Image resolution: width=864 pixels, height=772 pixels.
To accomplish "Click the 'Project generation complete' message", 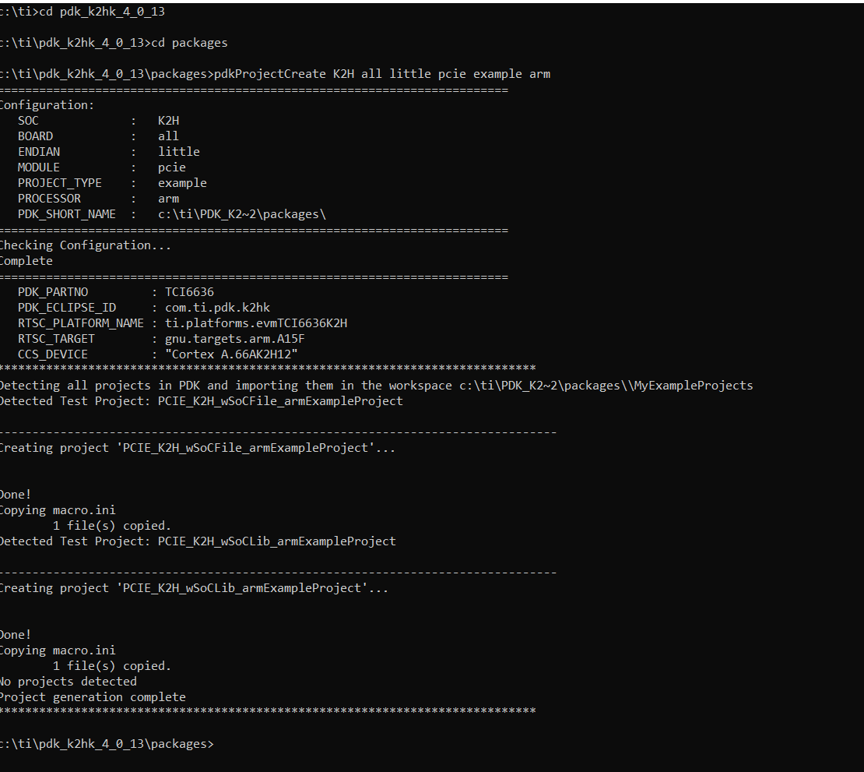I will pyautogui.click(x=93, y=697).
